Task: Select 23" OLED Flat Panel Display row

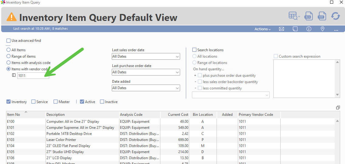Action: click(171, 146)
